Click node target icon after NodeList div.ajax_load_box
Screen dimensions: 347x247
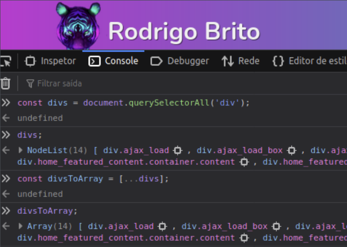pyautogui.click(x=291, y=150)
